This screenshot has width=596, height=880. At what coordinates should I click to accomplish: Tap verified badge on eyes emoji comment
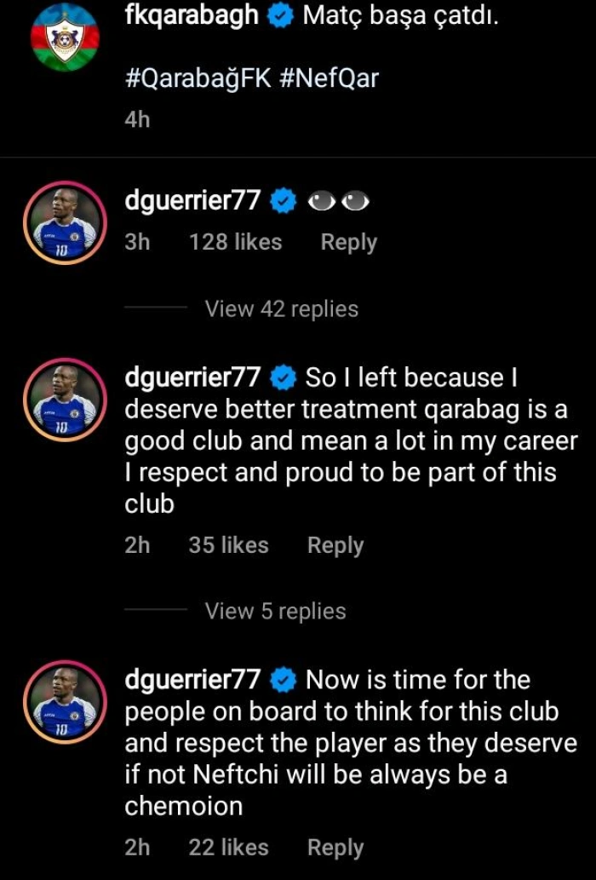pyautogui.click(x=283, y=201)
